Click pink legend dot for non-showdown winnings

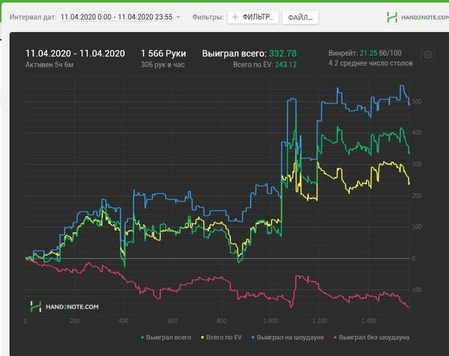tap(335, 337)
